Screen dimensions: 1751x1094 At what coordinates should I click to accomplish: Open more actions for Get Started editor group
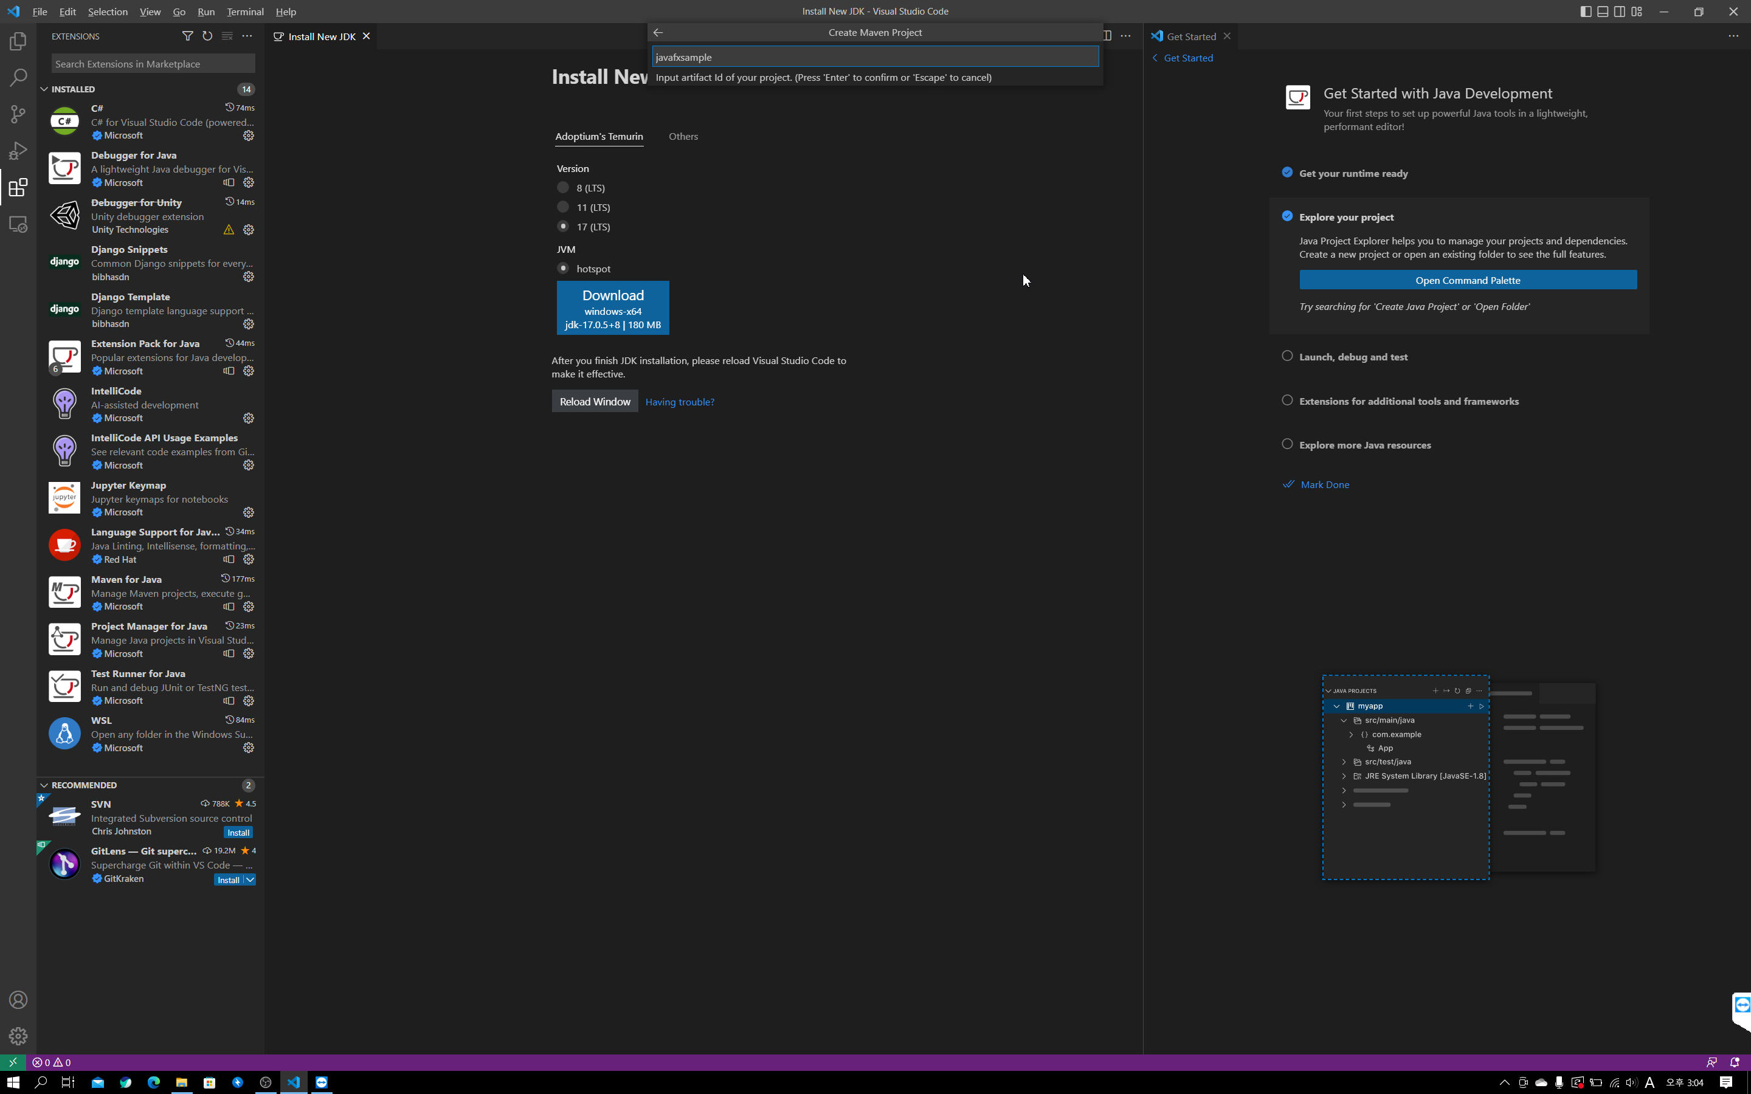1733,36
